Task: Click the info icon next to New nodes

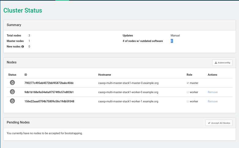Action: 23,47
